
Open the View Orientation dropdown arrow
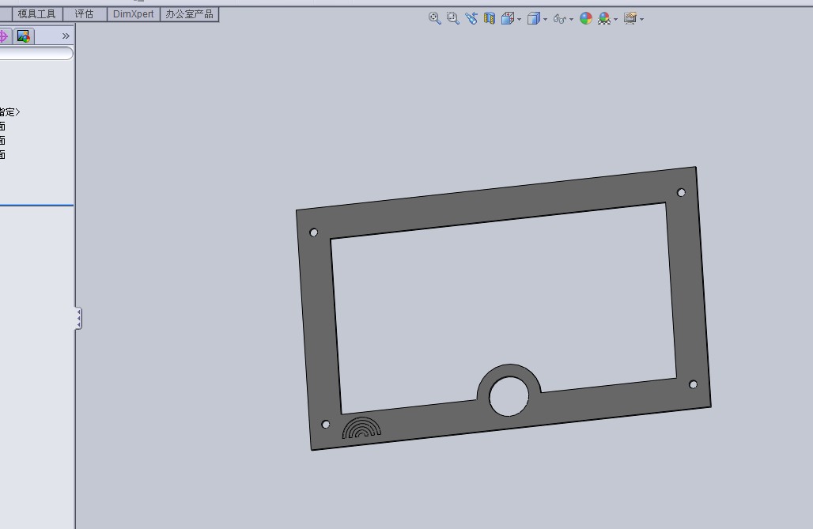click(x=519, y=20)
